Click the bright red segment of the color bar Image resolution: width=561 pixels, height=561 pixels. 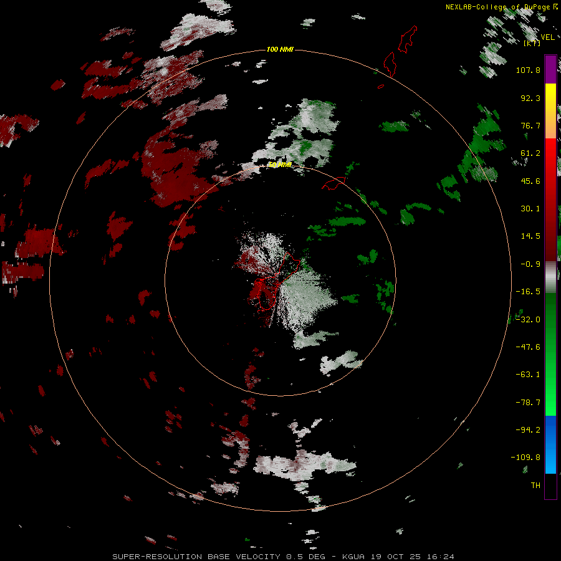[550, 159]
